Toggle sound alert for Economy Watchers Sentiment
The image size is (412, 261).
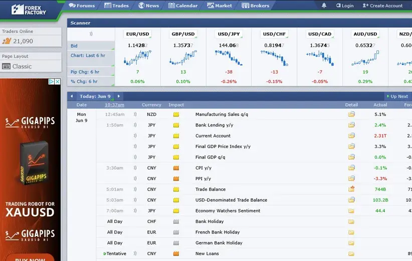[135, 211]
